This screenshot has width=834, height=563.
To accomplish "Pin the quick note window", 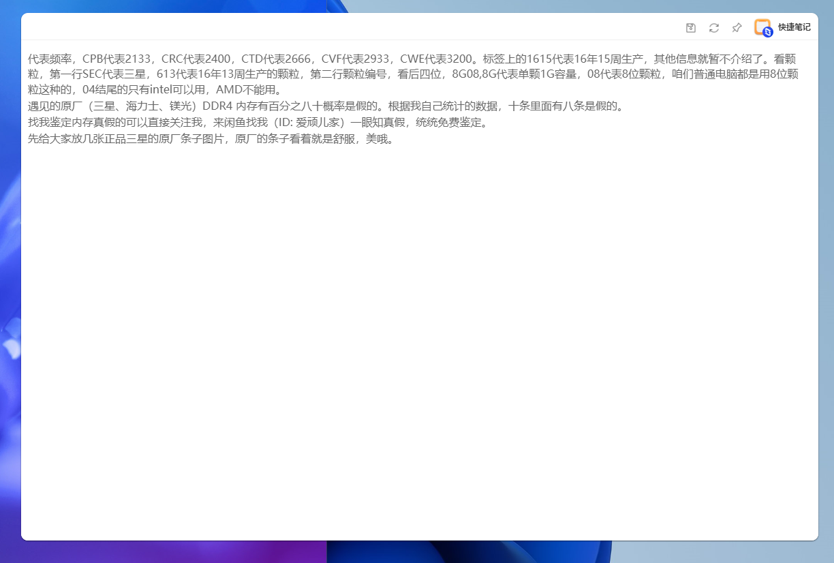I will [737, 27].
